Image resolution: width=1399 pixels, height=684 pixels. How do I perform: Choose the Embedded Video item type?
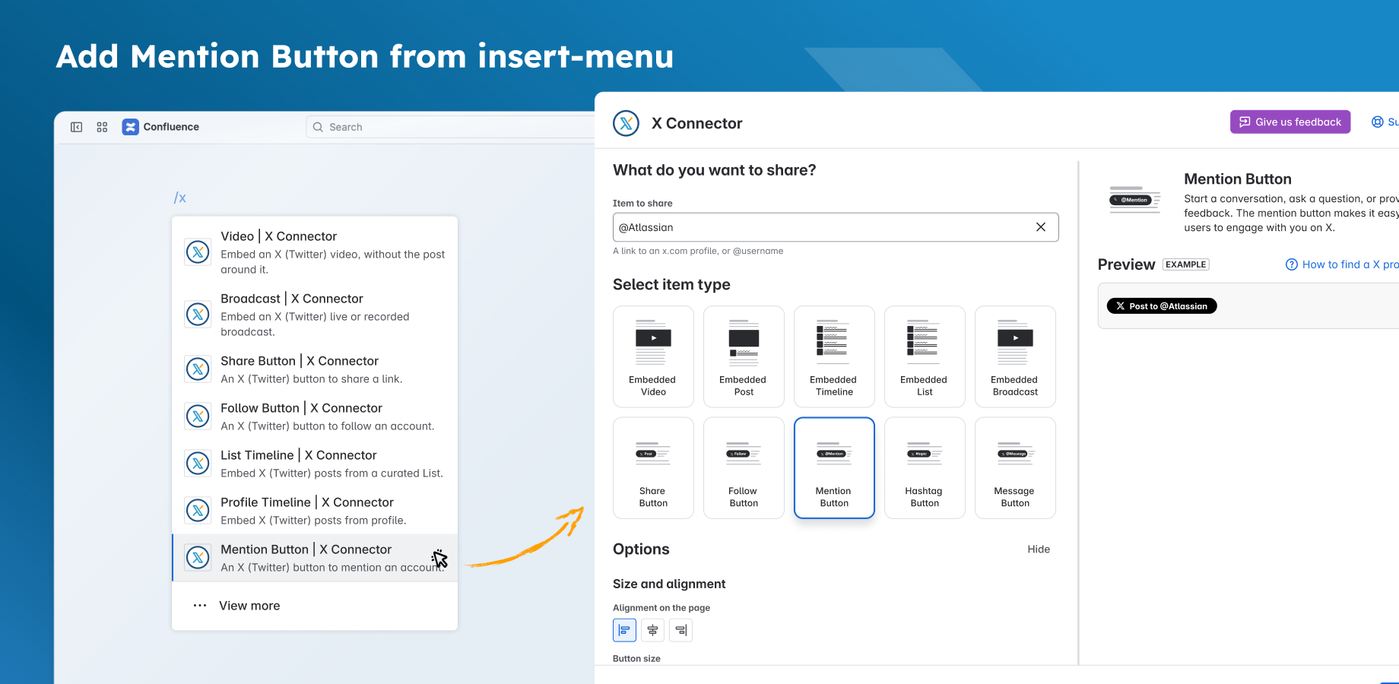pyautogui.click(x=653, y=356)
